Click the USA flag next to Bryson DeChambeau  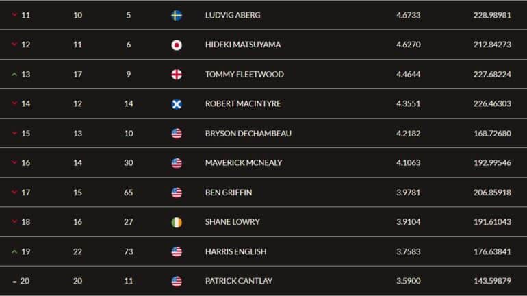pyautogui.click(x=177, y=134)
